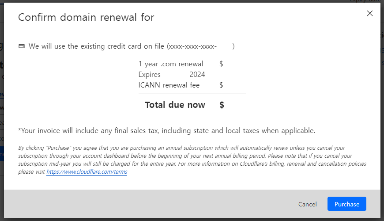This screenshot has height=221, width=384.
Task: Click the credit card icon
Action: click(x=22, y=46)
